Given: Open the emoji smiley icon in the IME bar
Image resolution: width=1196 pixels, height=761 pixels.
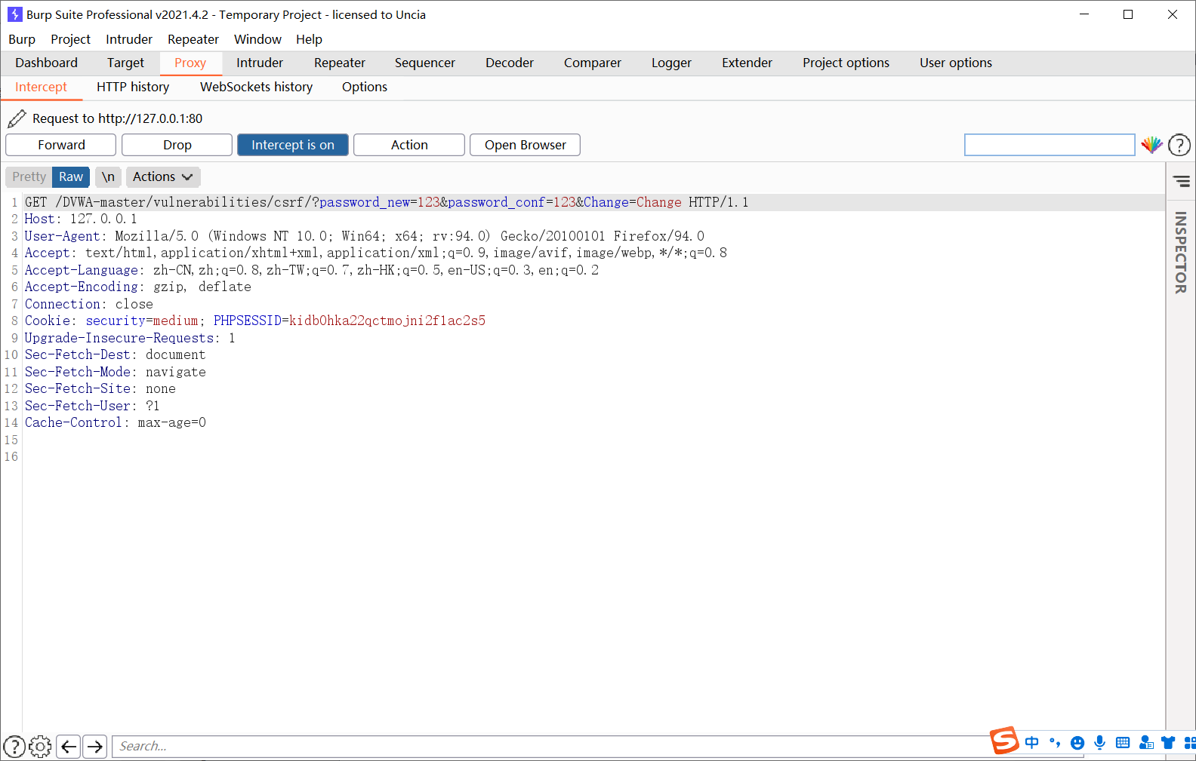Looking at the screenshot, I should tap(1077, 743).
